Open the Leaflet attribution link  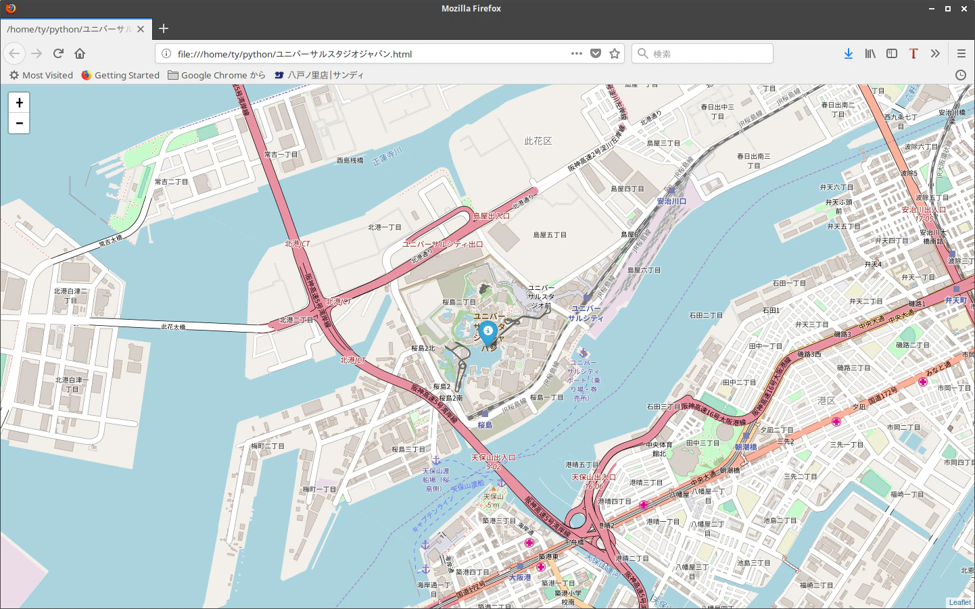[x=959, y=602]
